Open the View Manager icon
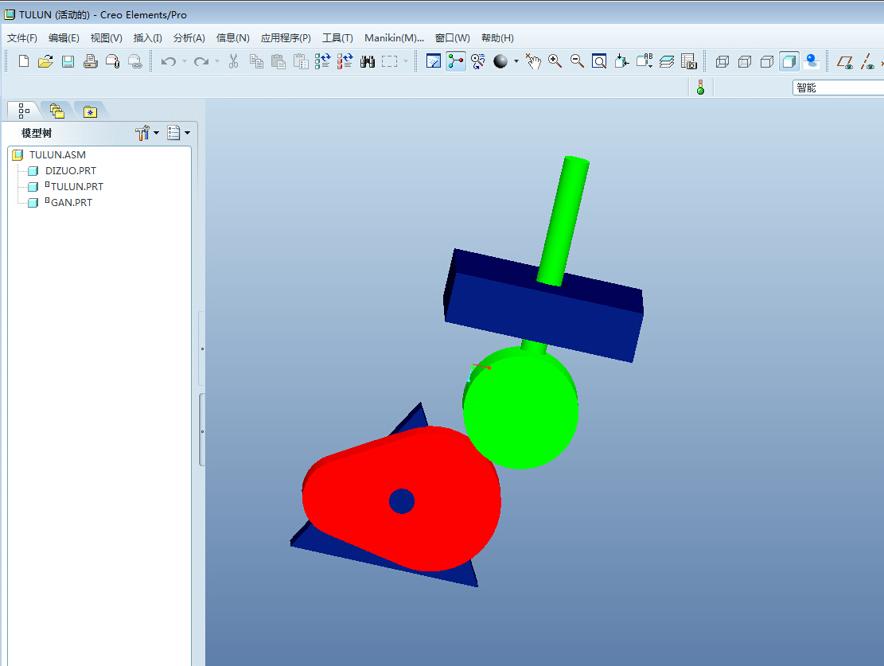This screenshot has width=884, height=666. tap(689, 61)
